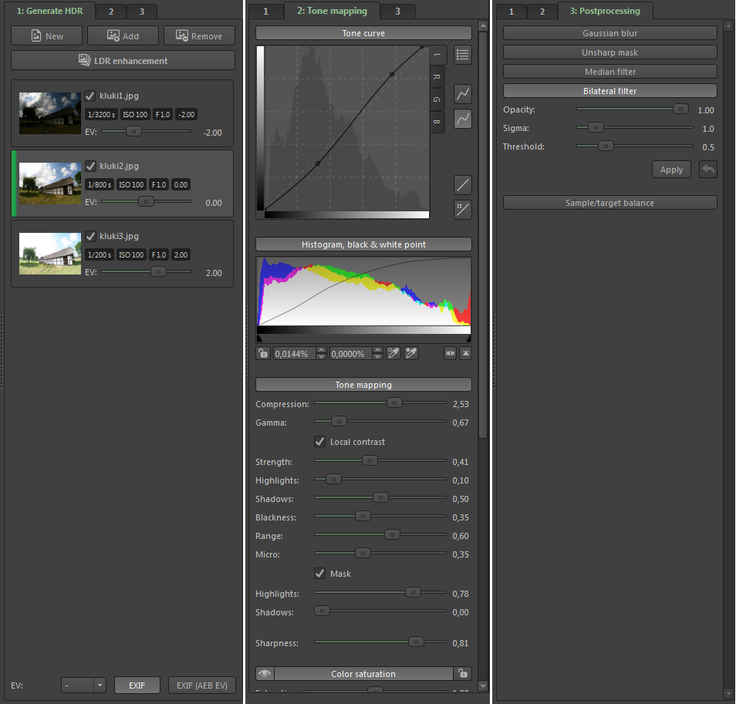Click tab 3 beside 2: Tone mapping
Viewport: 736px width, 704px height.
[397, 12]
